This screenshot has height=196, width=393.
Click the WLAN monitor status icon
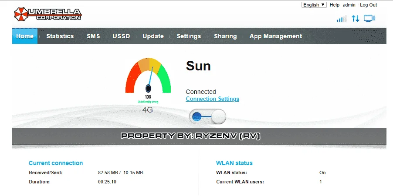(369, 18)
